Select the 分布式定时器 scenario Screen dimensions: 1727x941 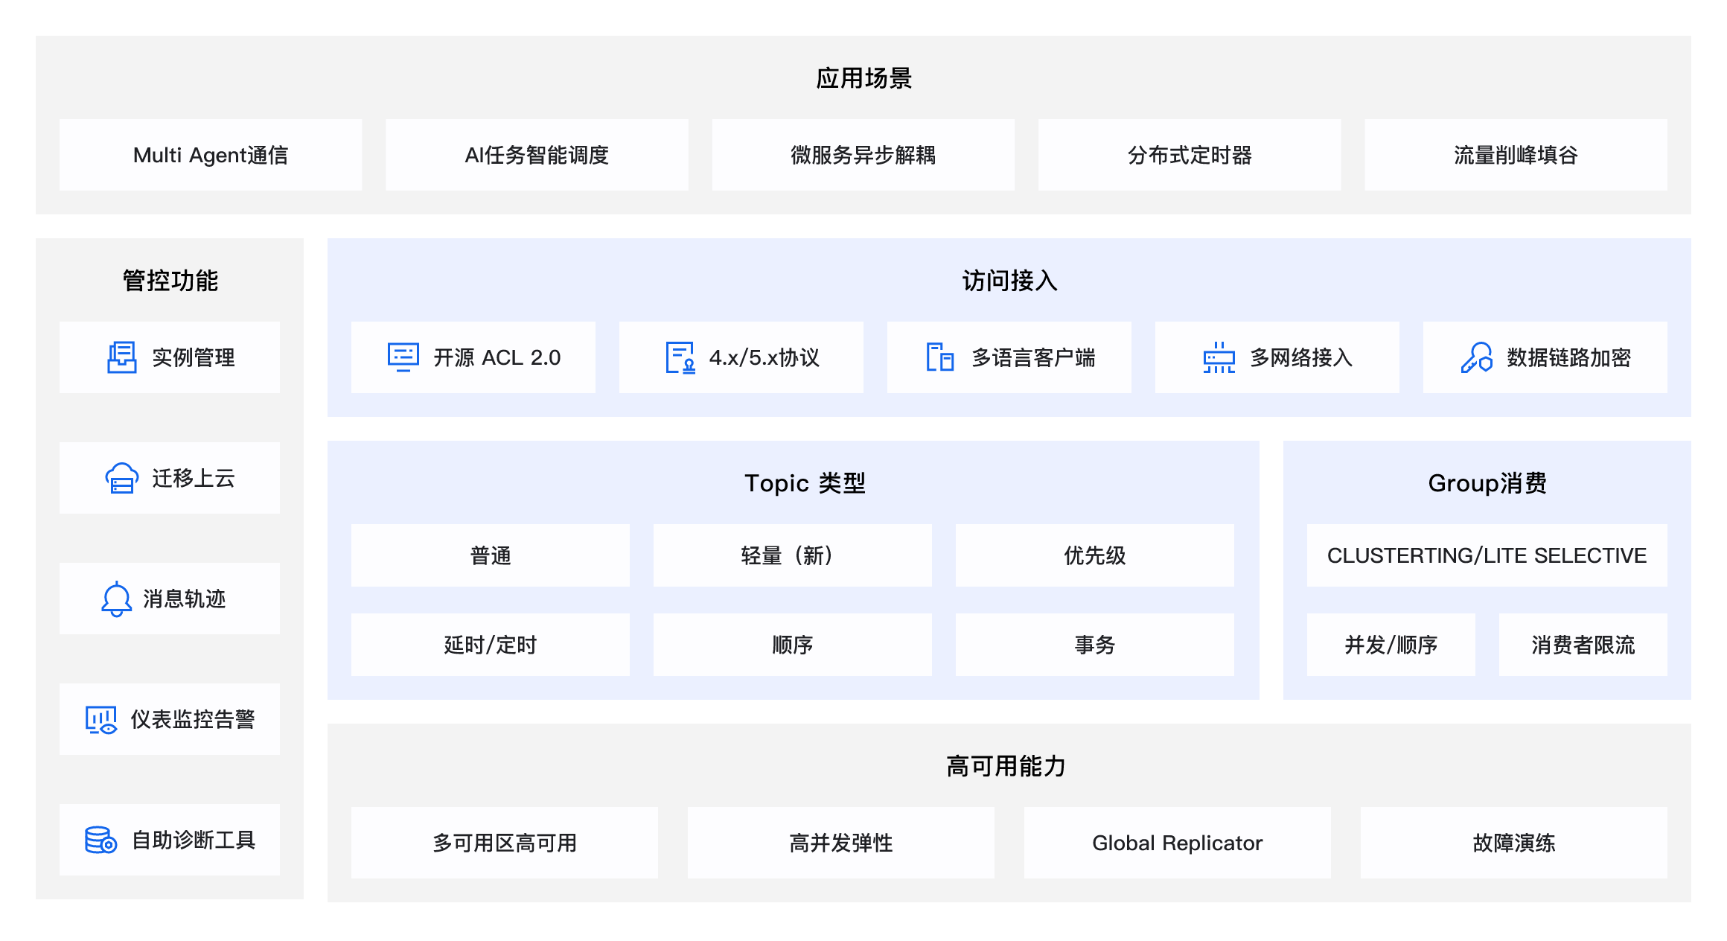(1189, 155)
